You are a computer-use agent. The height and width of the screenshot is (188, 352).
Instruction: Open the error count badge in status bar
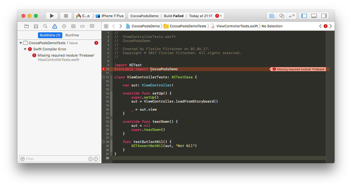click(219, 16)
